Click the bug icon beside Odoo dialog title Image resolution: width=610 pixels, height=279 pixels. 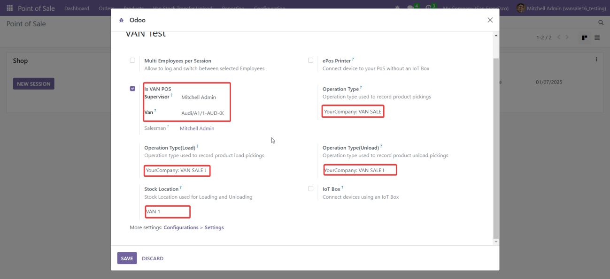click(122, 20)
